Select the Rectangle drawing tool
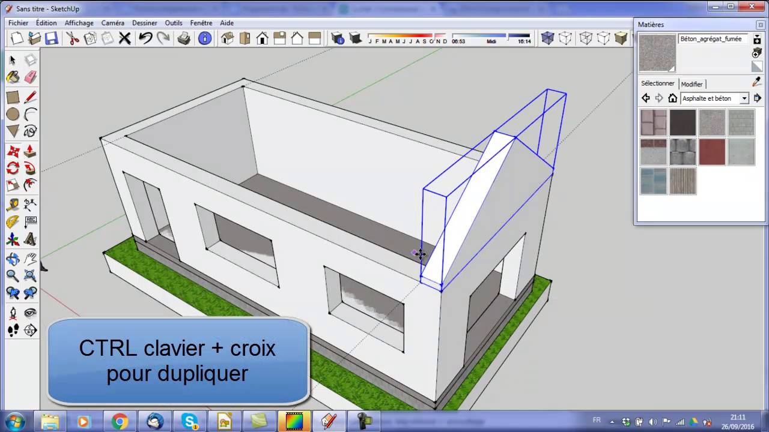Viewport: 769px width, 432px height. tap(13, 97)
